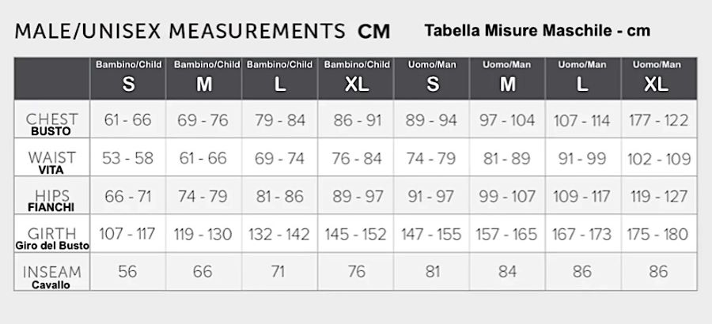
Task: Click the inseam value 81
Action: (432, 272)
